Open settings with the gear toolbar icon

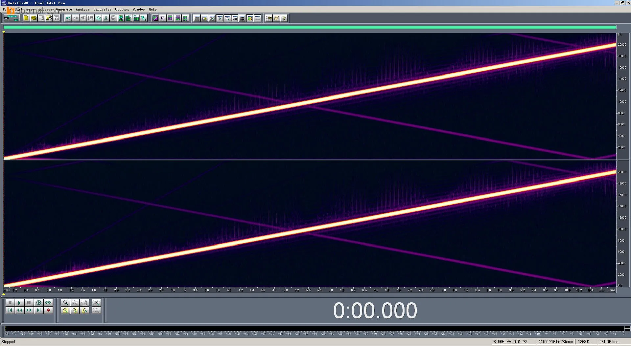269,18
